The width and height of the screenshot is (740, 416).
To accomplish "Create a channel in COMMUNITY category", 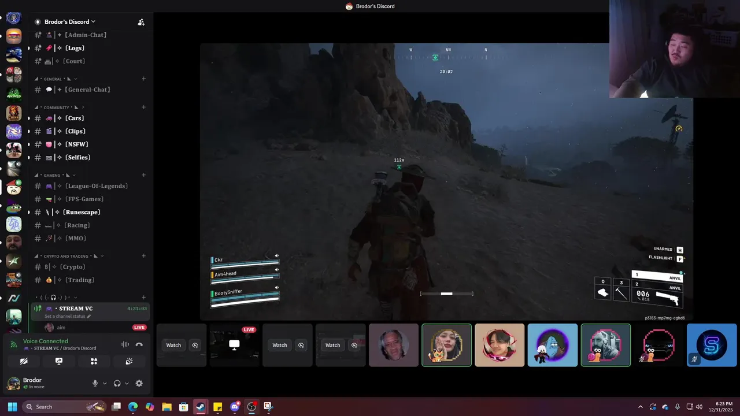I will [143, 107].
